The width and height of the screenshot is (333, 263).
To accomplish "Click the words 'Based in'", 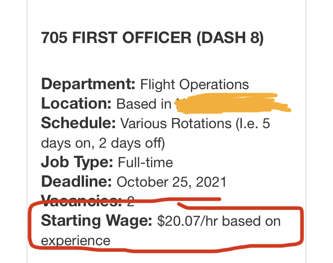I will click(x=144, y=104).
